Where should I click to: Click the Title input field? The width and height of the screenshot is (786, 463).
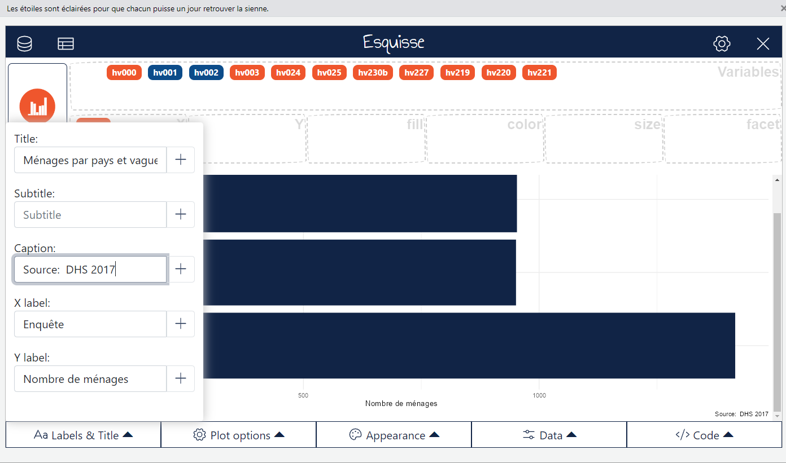click(x=90, y=160)
